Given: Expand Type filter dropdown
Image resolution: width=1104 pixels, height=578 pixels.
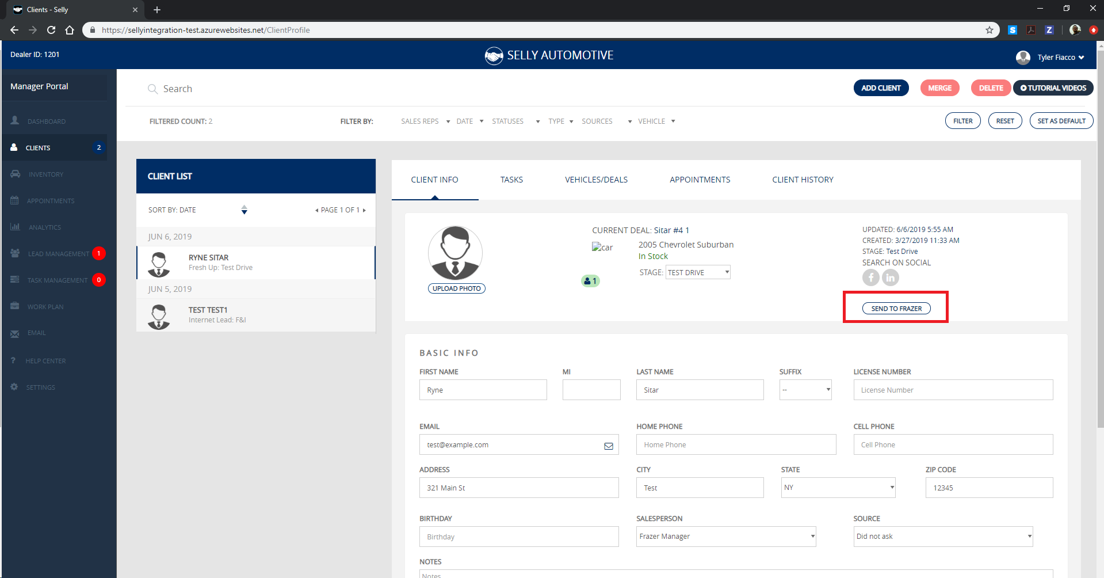Looking at the screenshot, I should 560,121.
